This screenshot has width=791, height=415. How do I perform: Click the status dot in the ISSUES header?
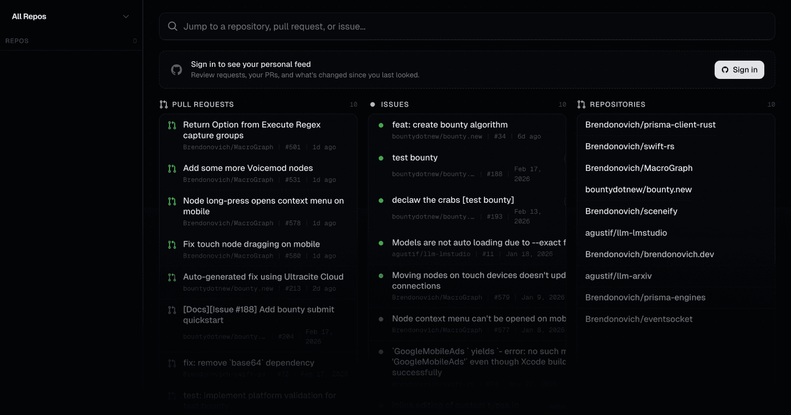[x=372, y=104]
